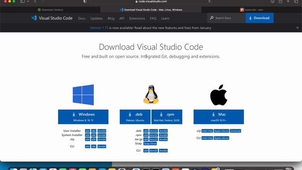Select the Download Visual Studio Code tab

151,9
